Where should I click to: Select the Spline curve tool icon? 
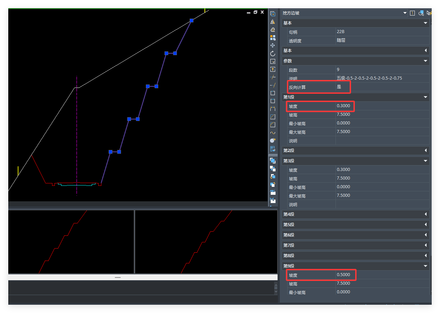point(272,133)
